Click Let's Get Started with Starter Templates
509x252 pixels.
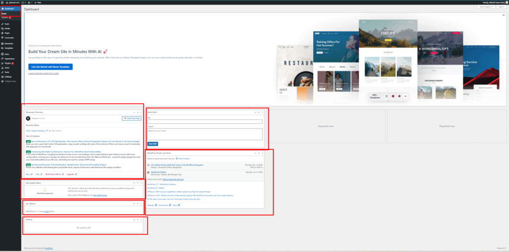click(x=50, y=67)
